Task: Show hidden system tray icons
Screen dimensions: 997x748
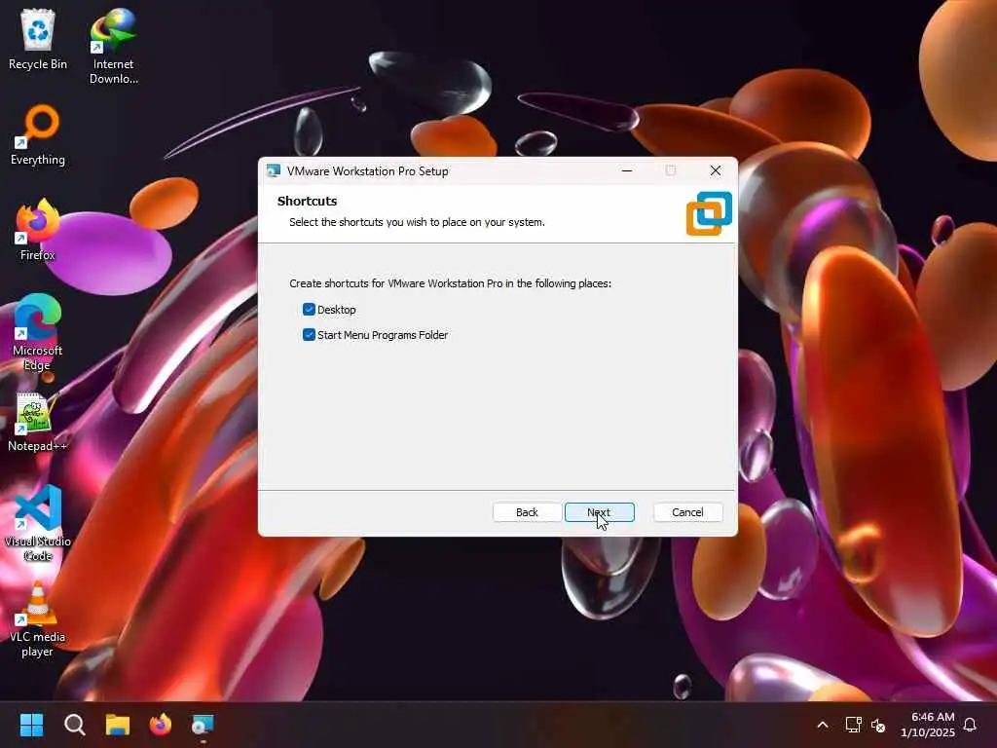Action: pos(822,725)
